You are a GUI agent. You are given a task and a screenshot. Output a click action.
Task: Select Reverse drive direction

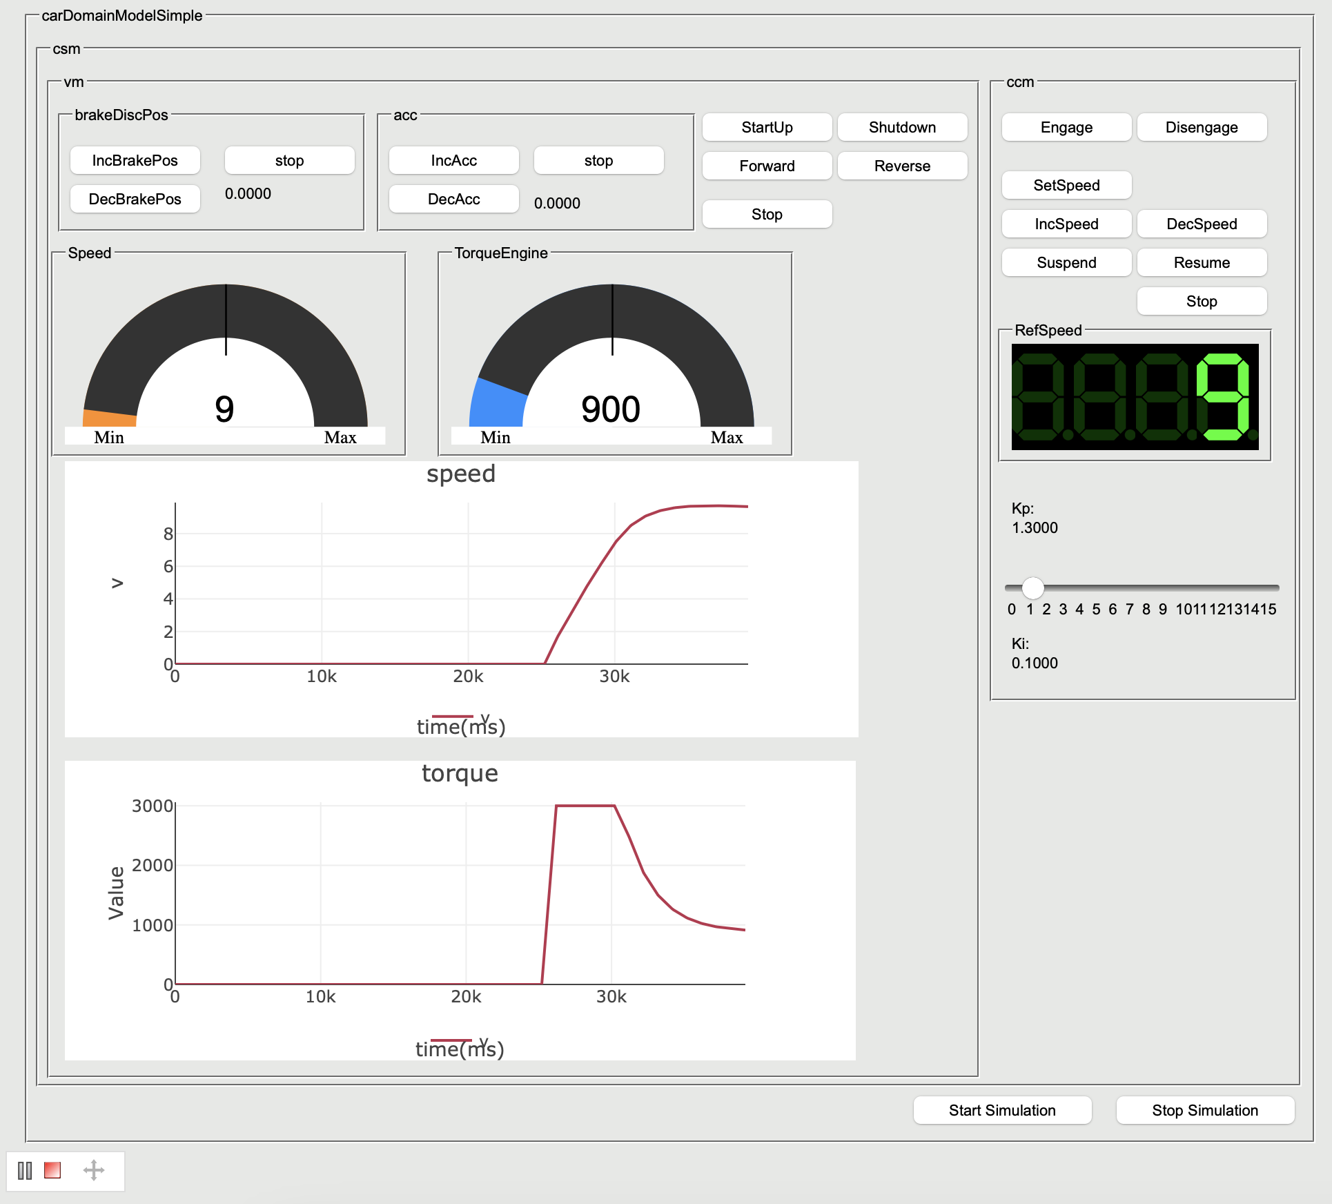click(x=902, y=166)
